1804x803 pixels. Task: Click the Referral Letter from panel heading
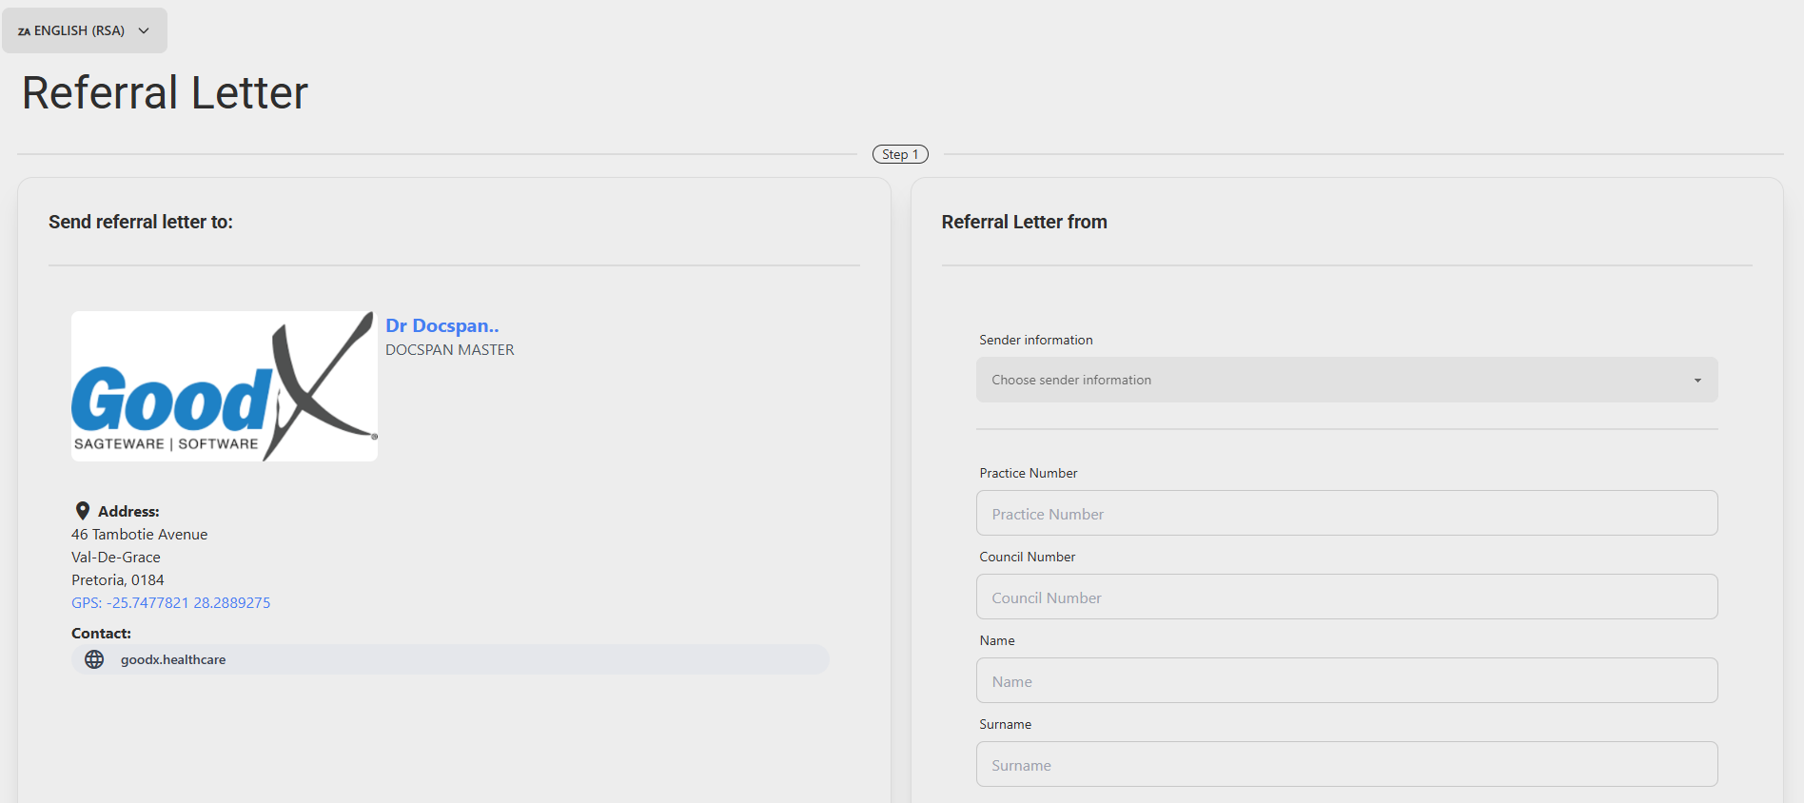pos(1024,222)
